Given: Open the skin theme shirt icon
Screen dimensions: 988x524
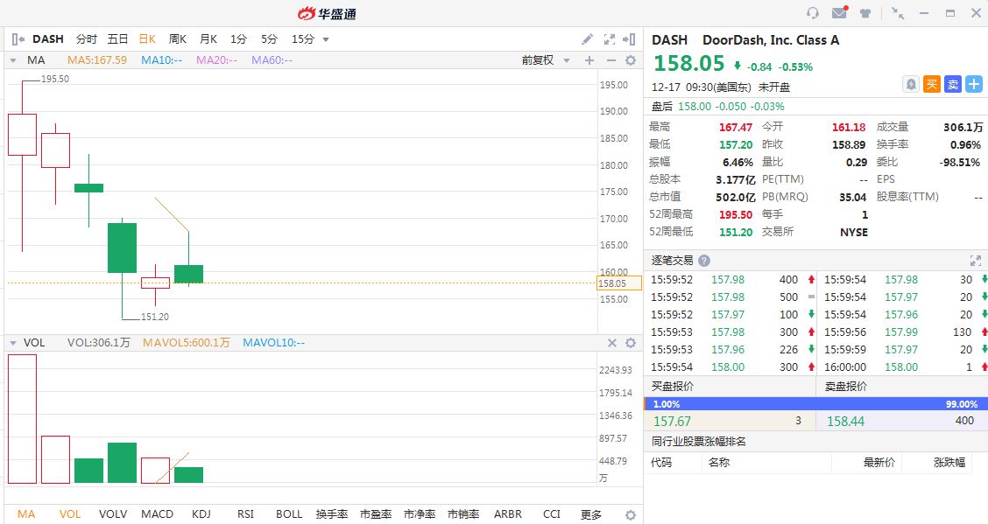Looking at the screenshot, I should pos(865,13).
